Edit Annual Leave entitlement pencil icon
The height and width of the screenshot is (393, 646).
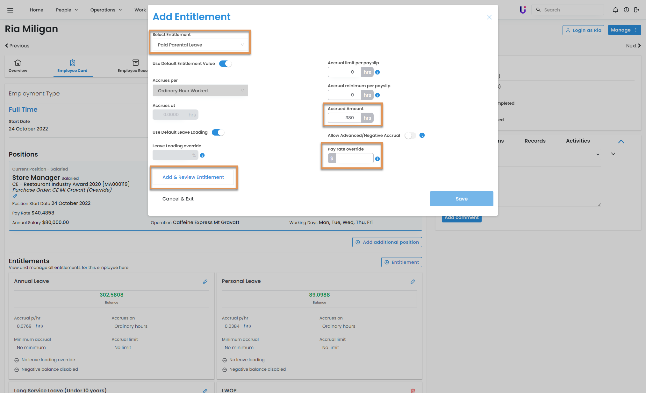pos(205,282)
